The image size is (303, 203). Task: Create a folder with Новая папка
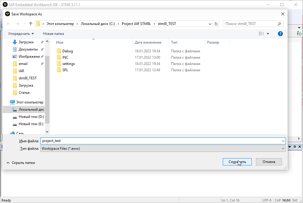click(x=54, y=34)
